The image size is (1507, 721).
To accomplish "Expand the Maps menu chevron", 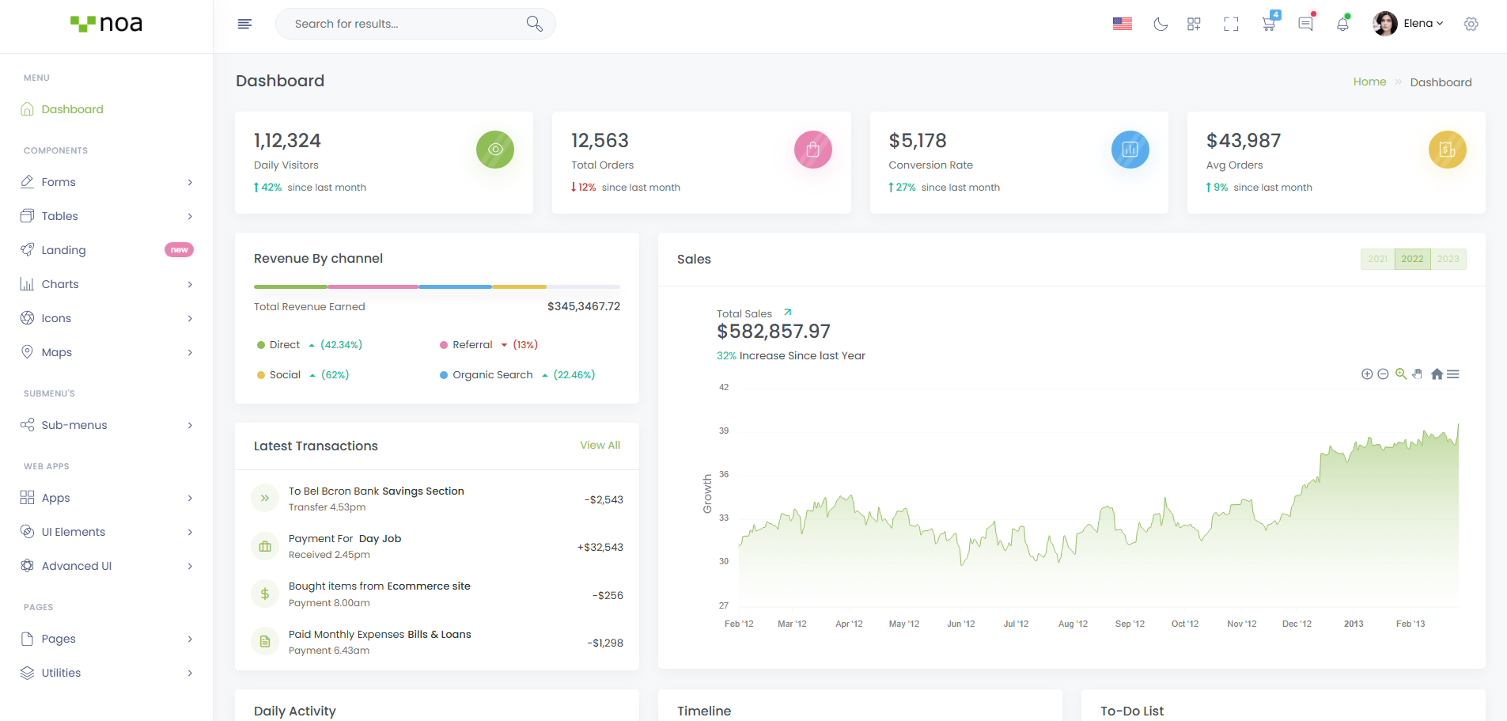I will click(190, 352).
